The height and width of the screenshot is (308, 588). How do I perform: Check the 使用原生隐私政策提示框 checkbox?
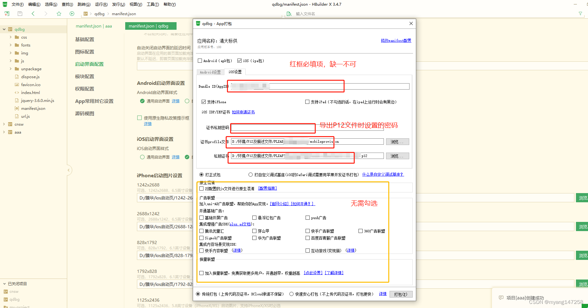coord(139,118)
